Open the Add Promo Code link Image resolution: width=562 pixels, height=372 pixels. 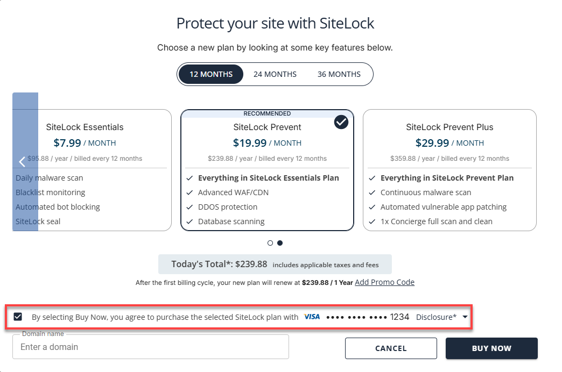pos(384,282)
